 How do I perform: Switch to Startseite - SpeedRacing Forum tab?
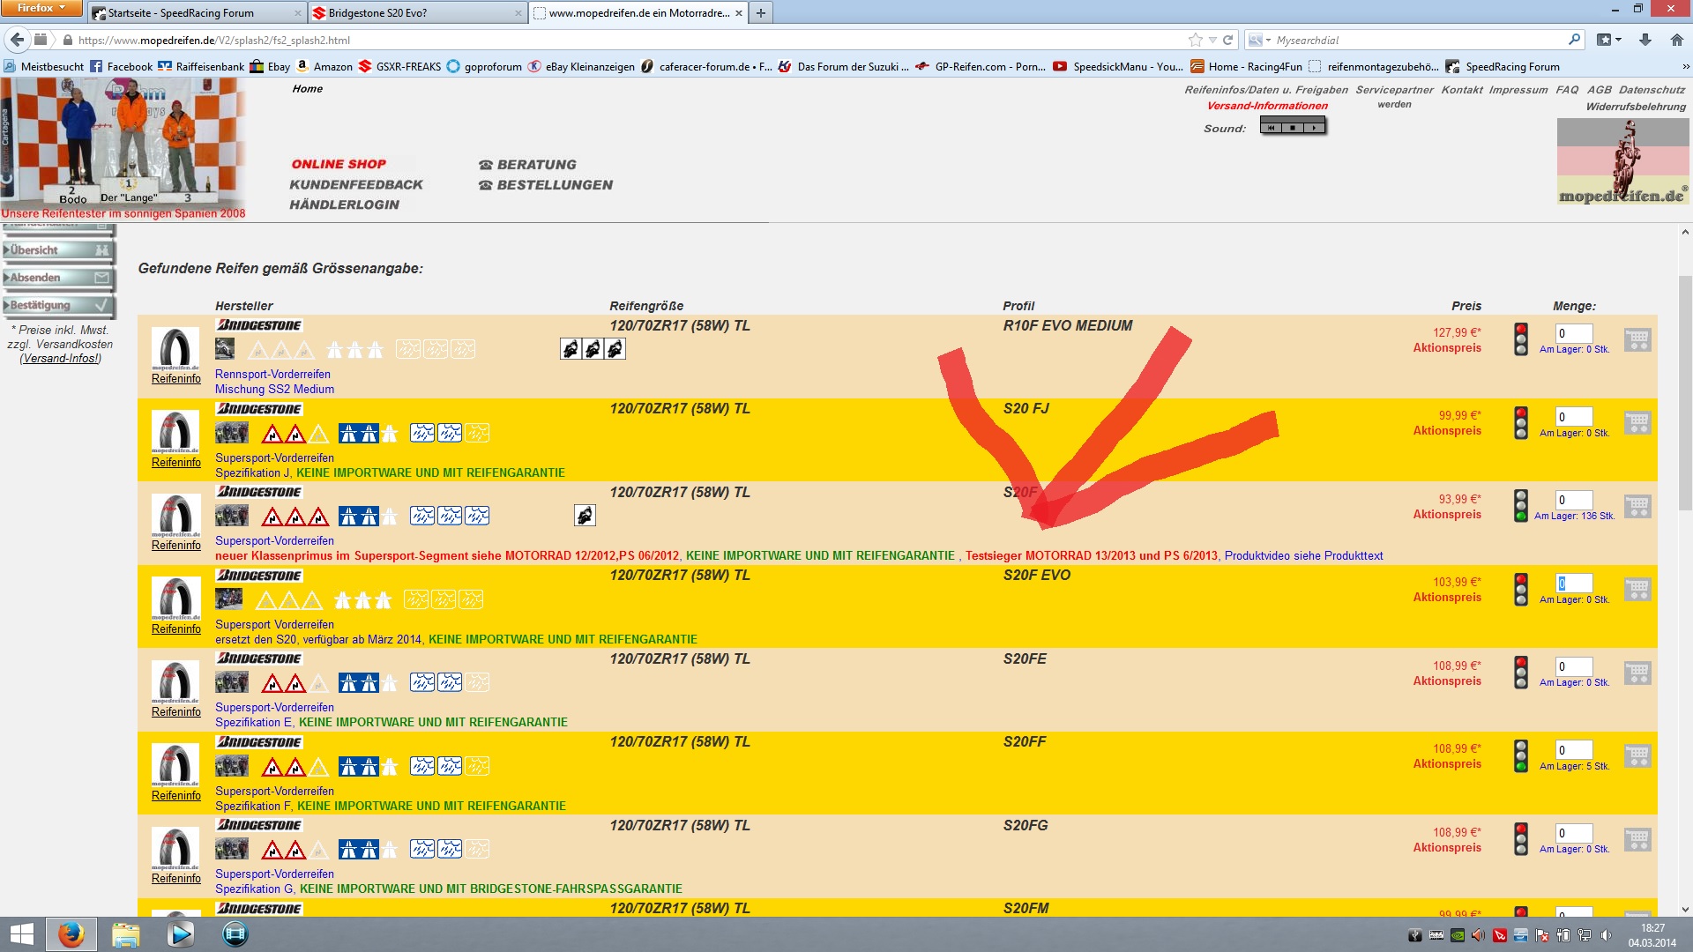pos(197,13)
